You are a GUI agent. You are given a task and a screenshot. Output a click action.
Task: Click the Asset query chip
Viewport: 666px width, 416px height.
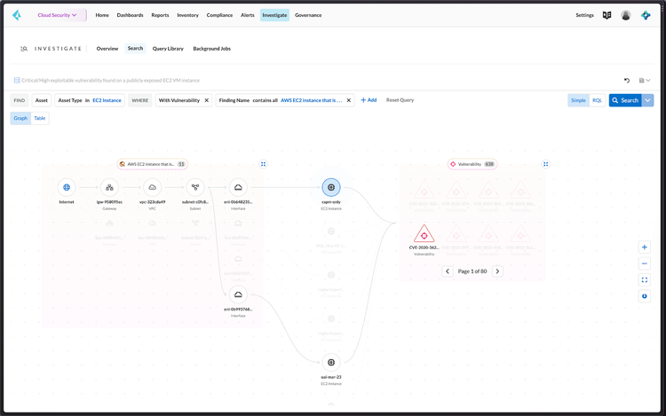tap(42, 100)
